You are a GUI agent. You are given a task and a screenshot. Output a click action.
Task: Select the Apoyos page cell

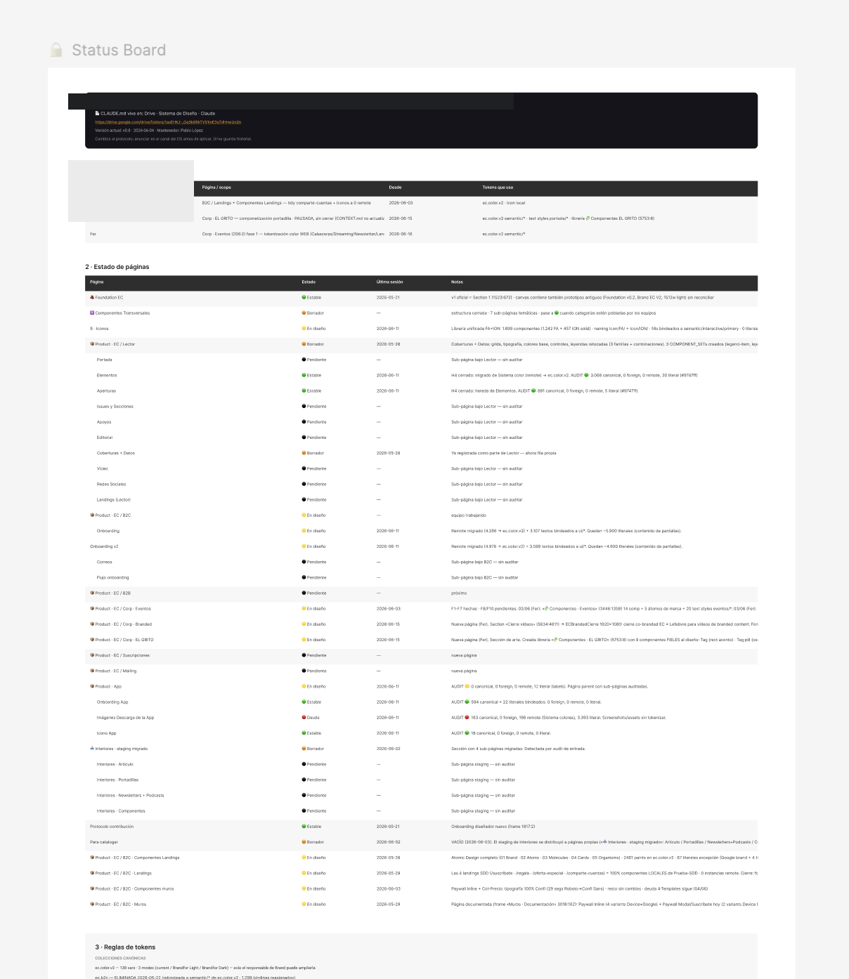click(x=104, y=422)
